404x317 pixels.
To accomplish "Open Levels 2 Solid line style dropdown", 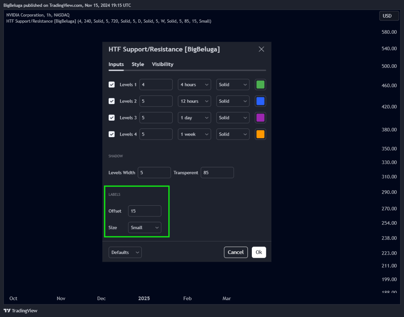I will pyautogui.click(x=233, y=101).
